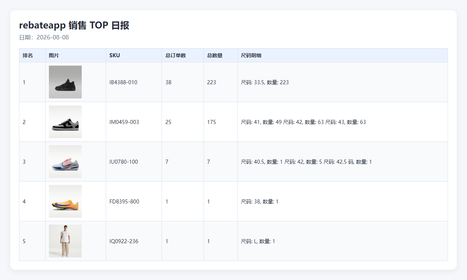
Task: Click SKU code IQ0922-236
Action: (x=124, y=241)
